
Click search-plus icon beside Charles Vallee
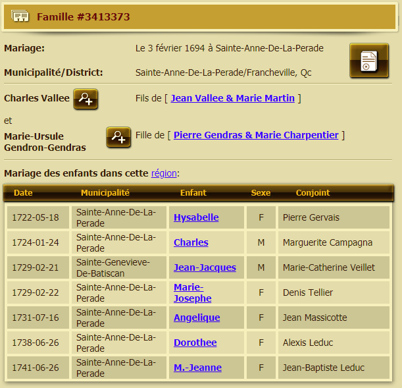tap(86, 99)
